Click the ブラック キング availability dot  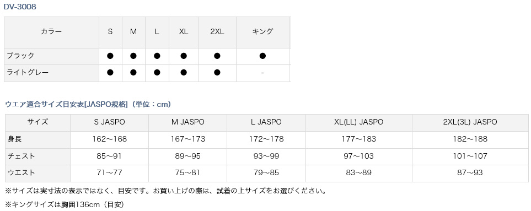point(263,56)
